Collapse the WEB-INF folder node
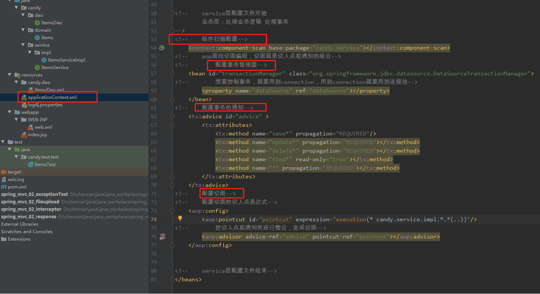Image resolution: width=540 pixels, height=294 pixels. click(x=16, y=120)
